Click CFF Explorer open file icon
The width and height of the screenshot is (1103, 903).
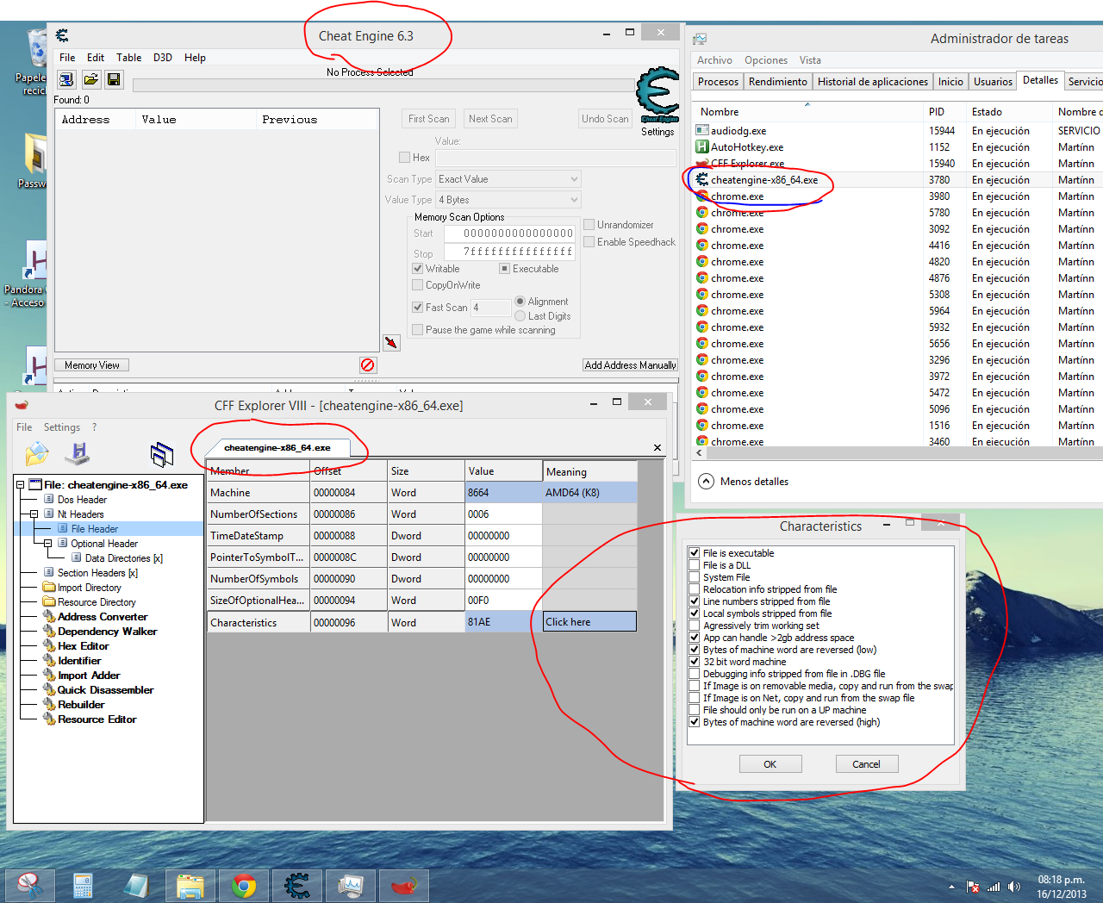pos(37,453)
